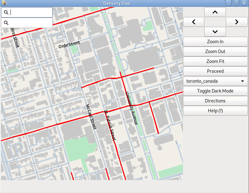Pan the map right with the right chevron

(x=237, y=22)
